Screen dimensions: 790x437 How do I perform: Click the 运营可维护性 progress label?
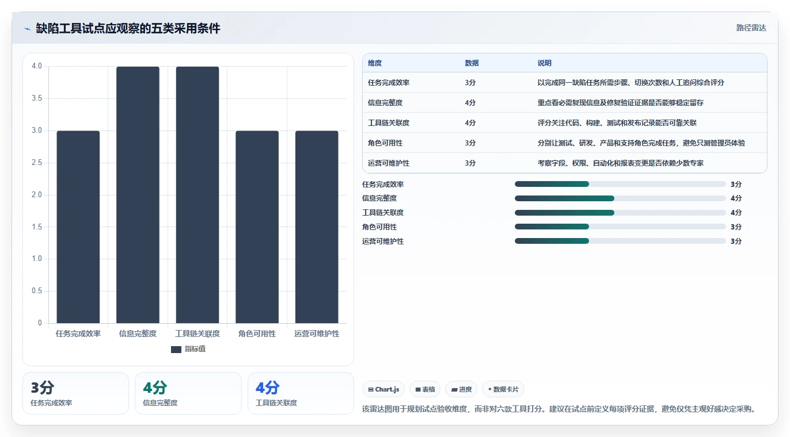coord(383,241)
